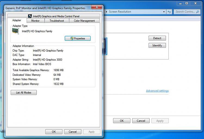Screen dimensions: 204x139
Task: Minimize the Screen Resolution window
Action: (180, 4)
